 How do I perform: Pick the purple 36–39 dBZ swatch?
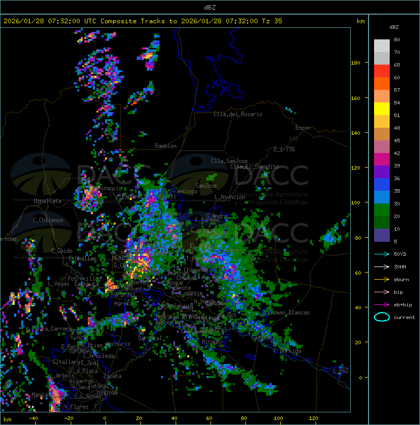(x=382, y=172)
